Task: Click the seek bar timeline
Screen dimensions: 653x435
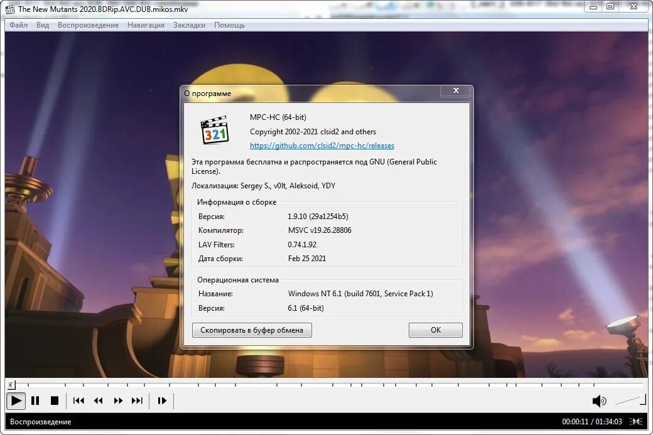Action: [x=326, y=384]
